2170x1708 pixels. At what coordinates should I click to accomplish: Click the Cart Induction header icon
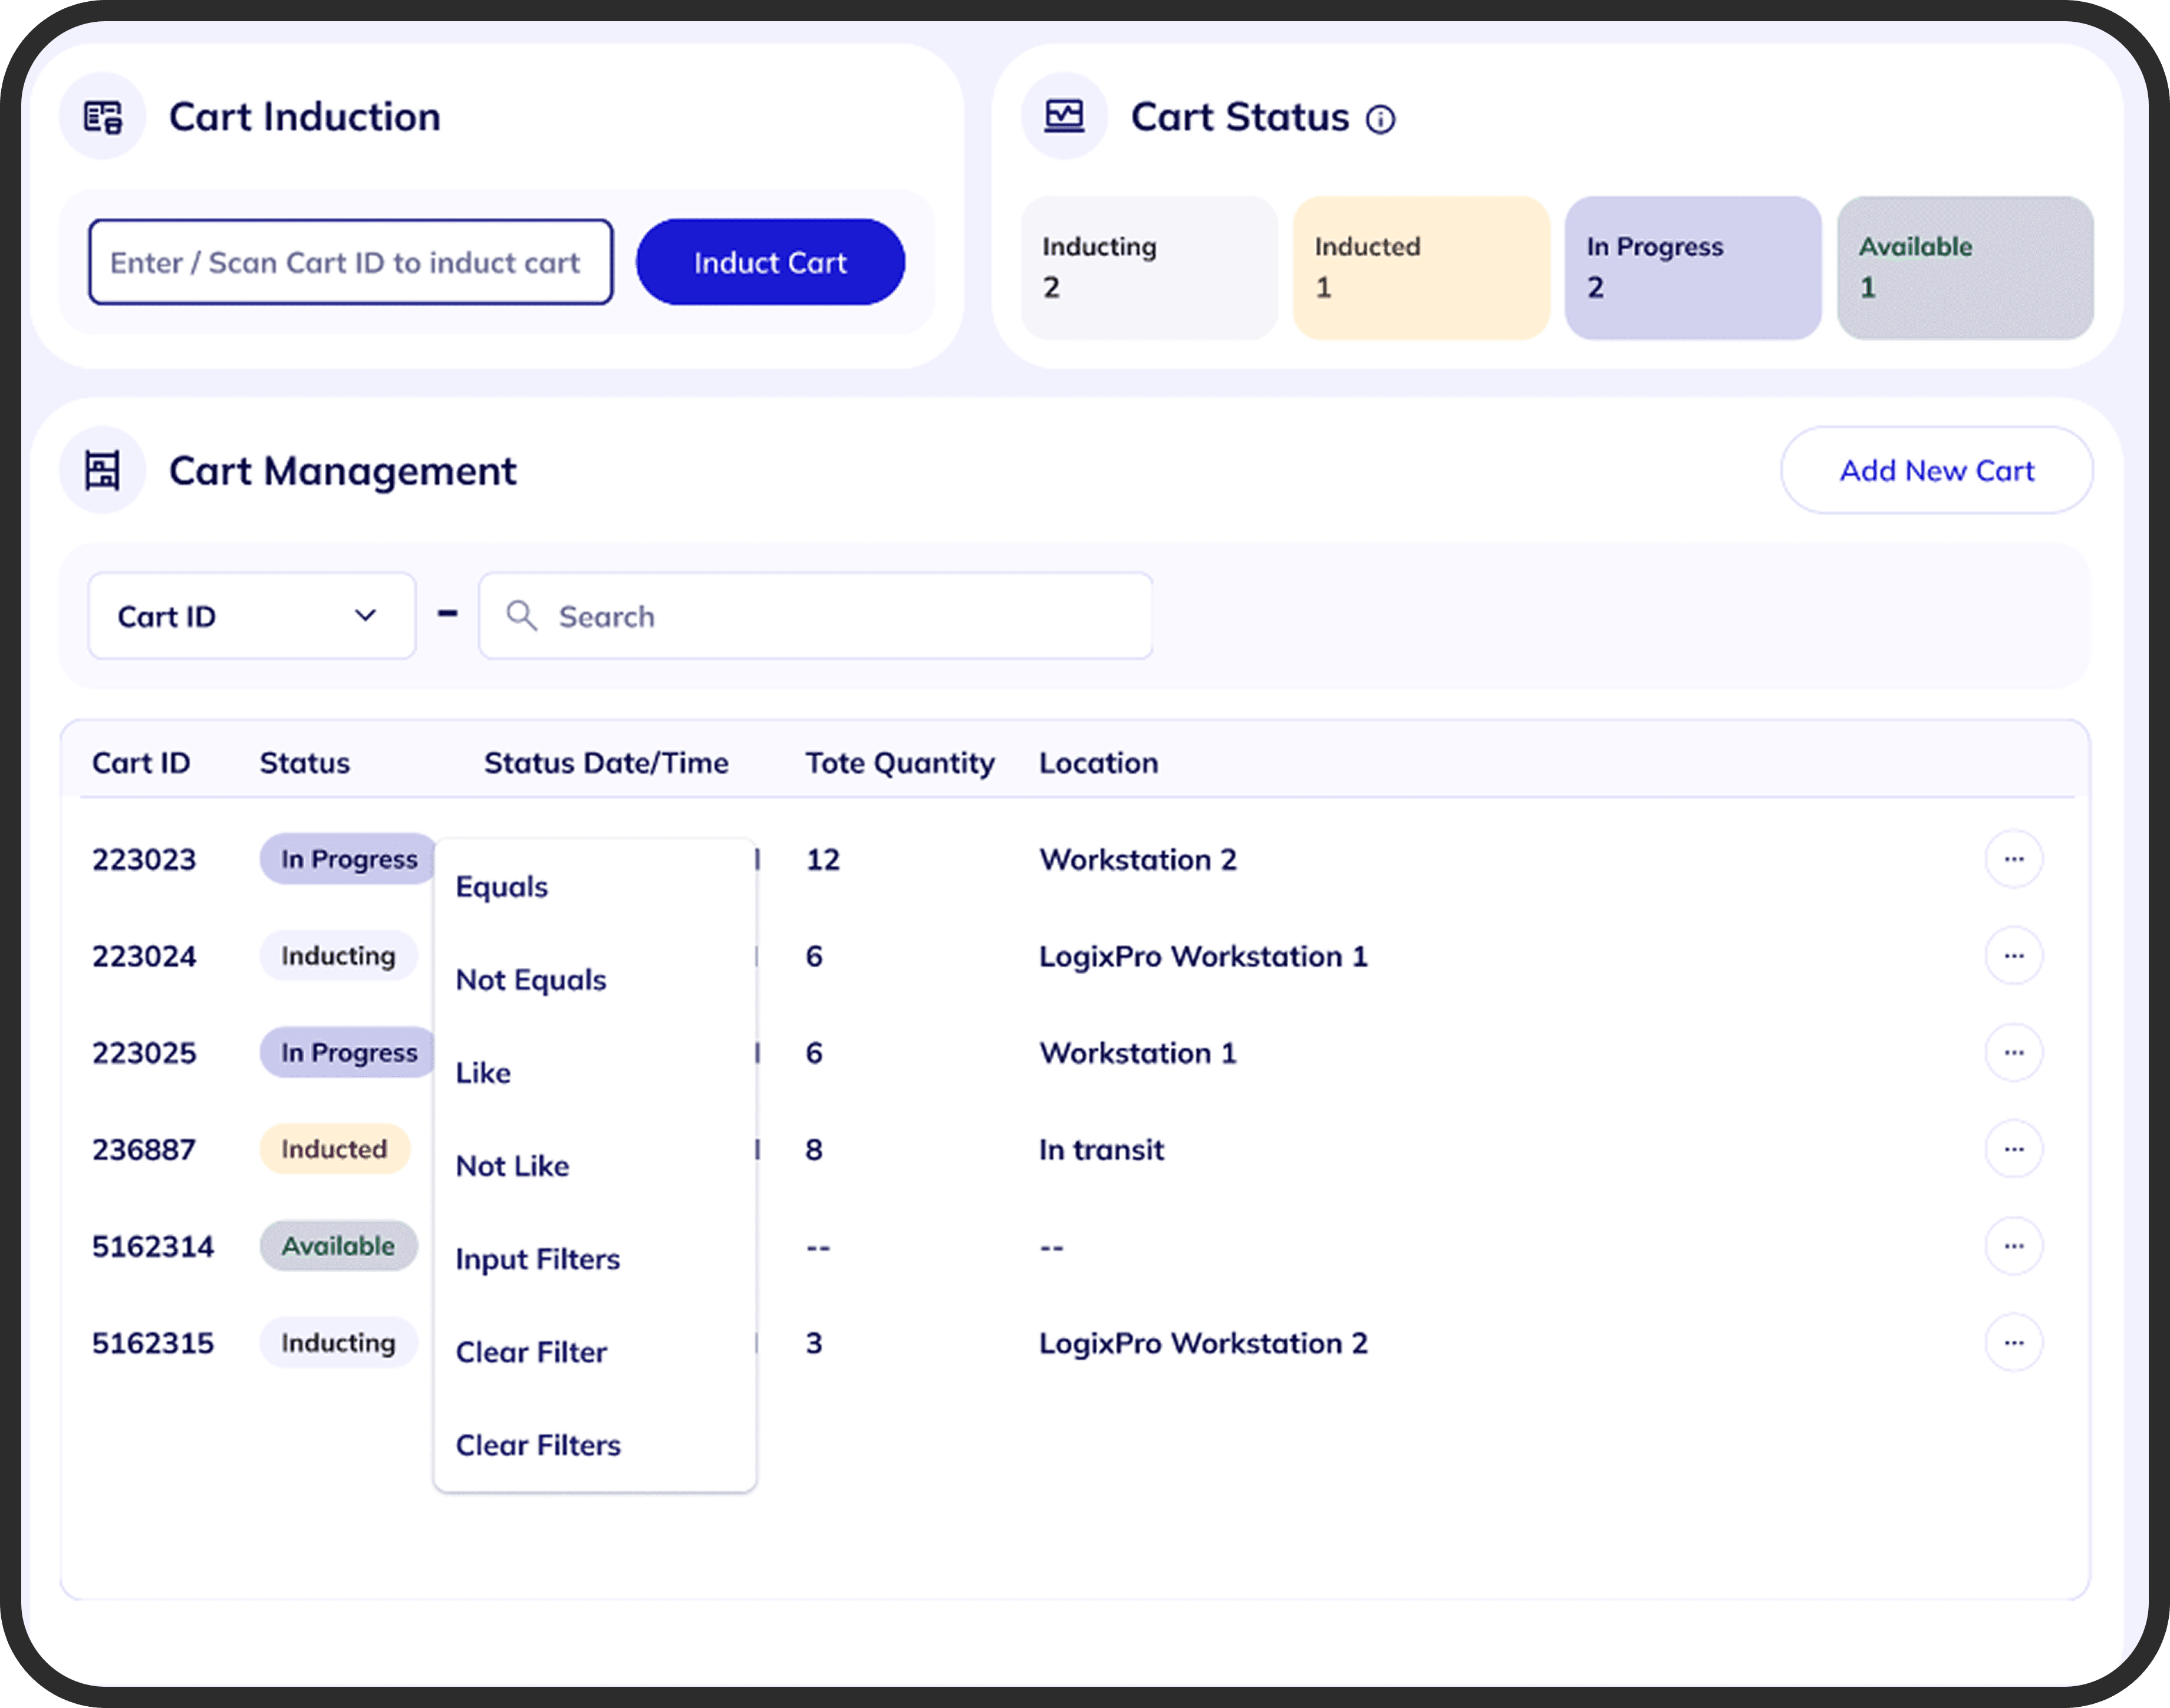tap(103, 117)
